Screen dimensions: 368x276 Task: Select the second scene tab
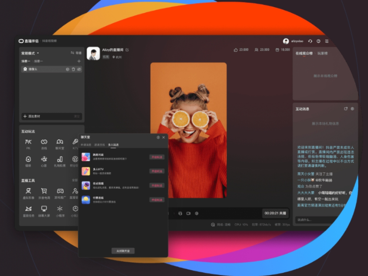click(x=38, y=61)
